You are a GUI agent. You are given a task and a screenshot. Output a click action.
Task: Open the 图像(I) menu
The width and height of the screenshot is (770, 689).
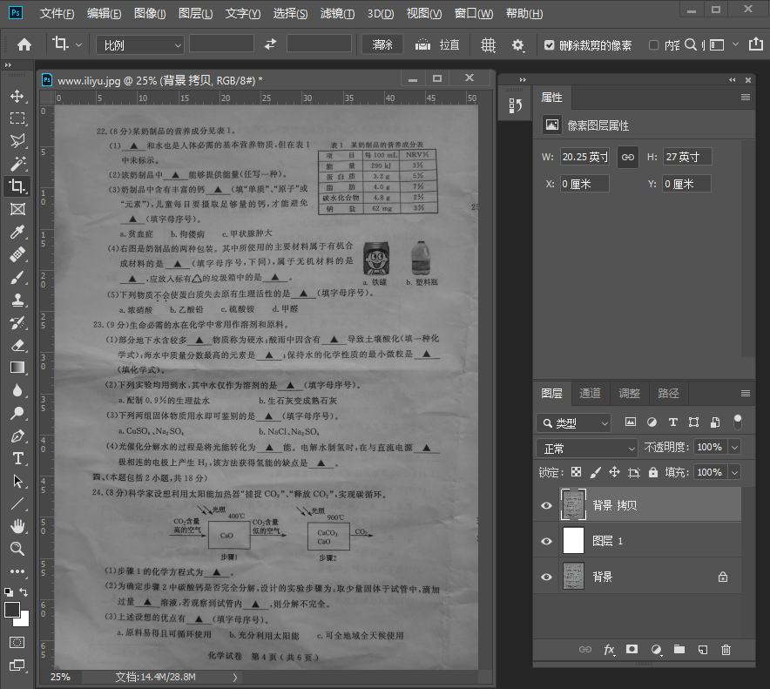150,13
